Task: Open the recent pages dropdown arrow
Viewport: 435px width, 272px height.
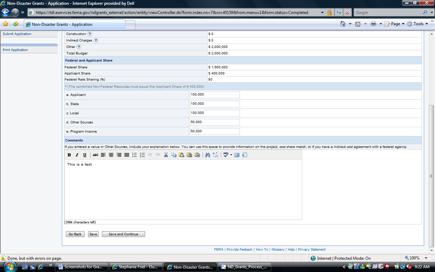Action: pyautogui.click(x=23, y=13)
